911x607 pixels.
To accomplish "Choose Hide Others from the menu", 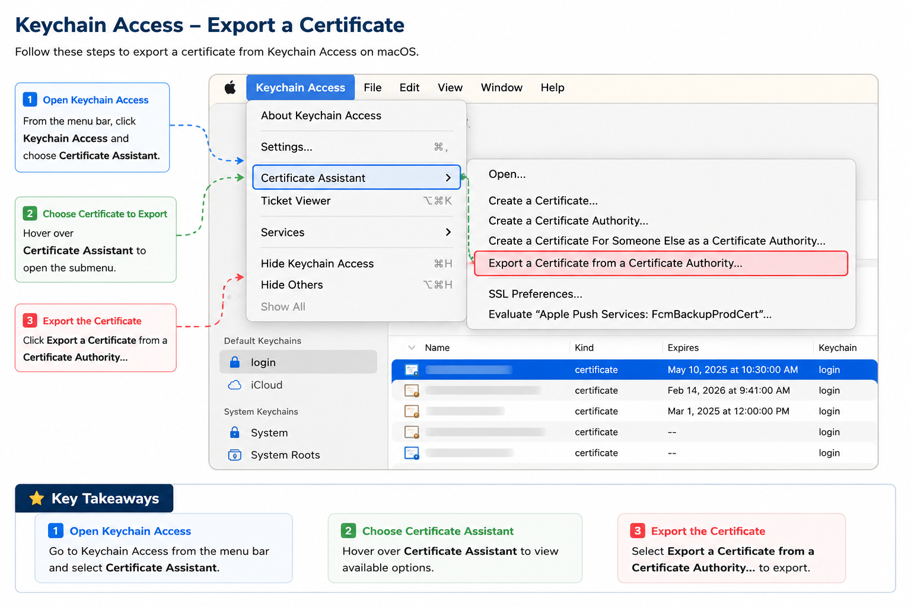I will coord(356,285).
